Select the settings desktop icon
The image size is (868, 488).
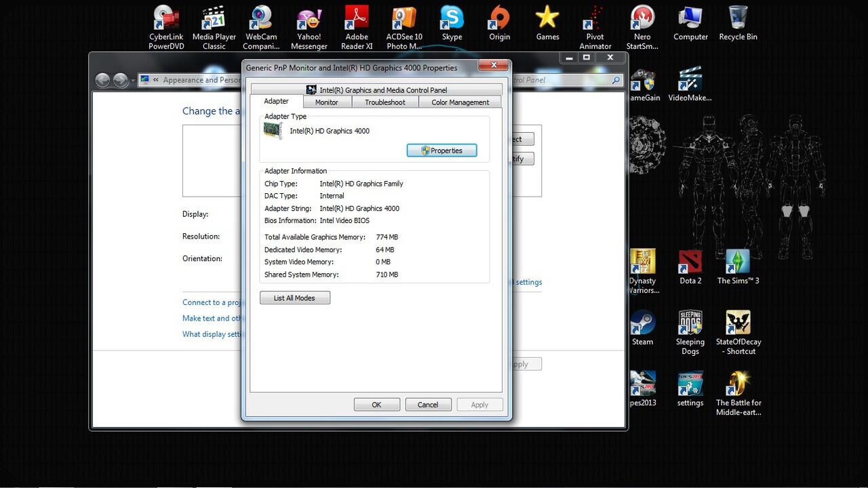pyautogui.click(x=690, y=389)
